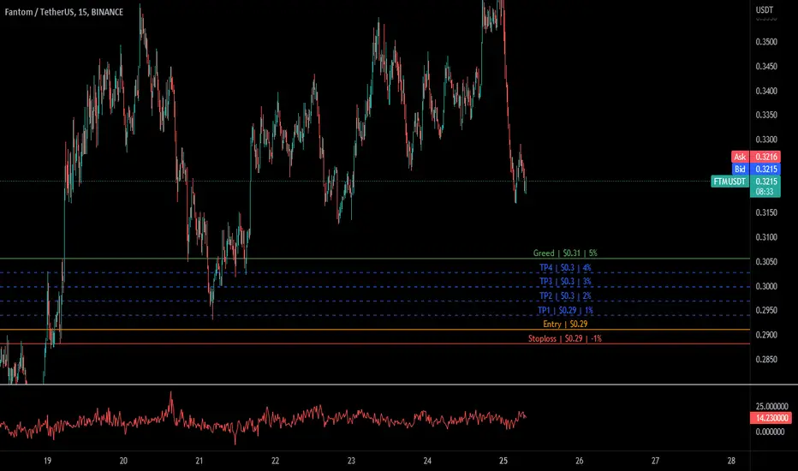Click the 0.3150 price axis value
798x471 pixels.
click(x=766, y=213)
